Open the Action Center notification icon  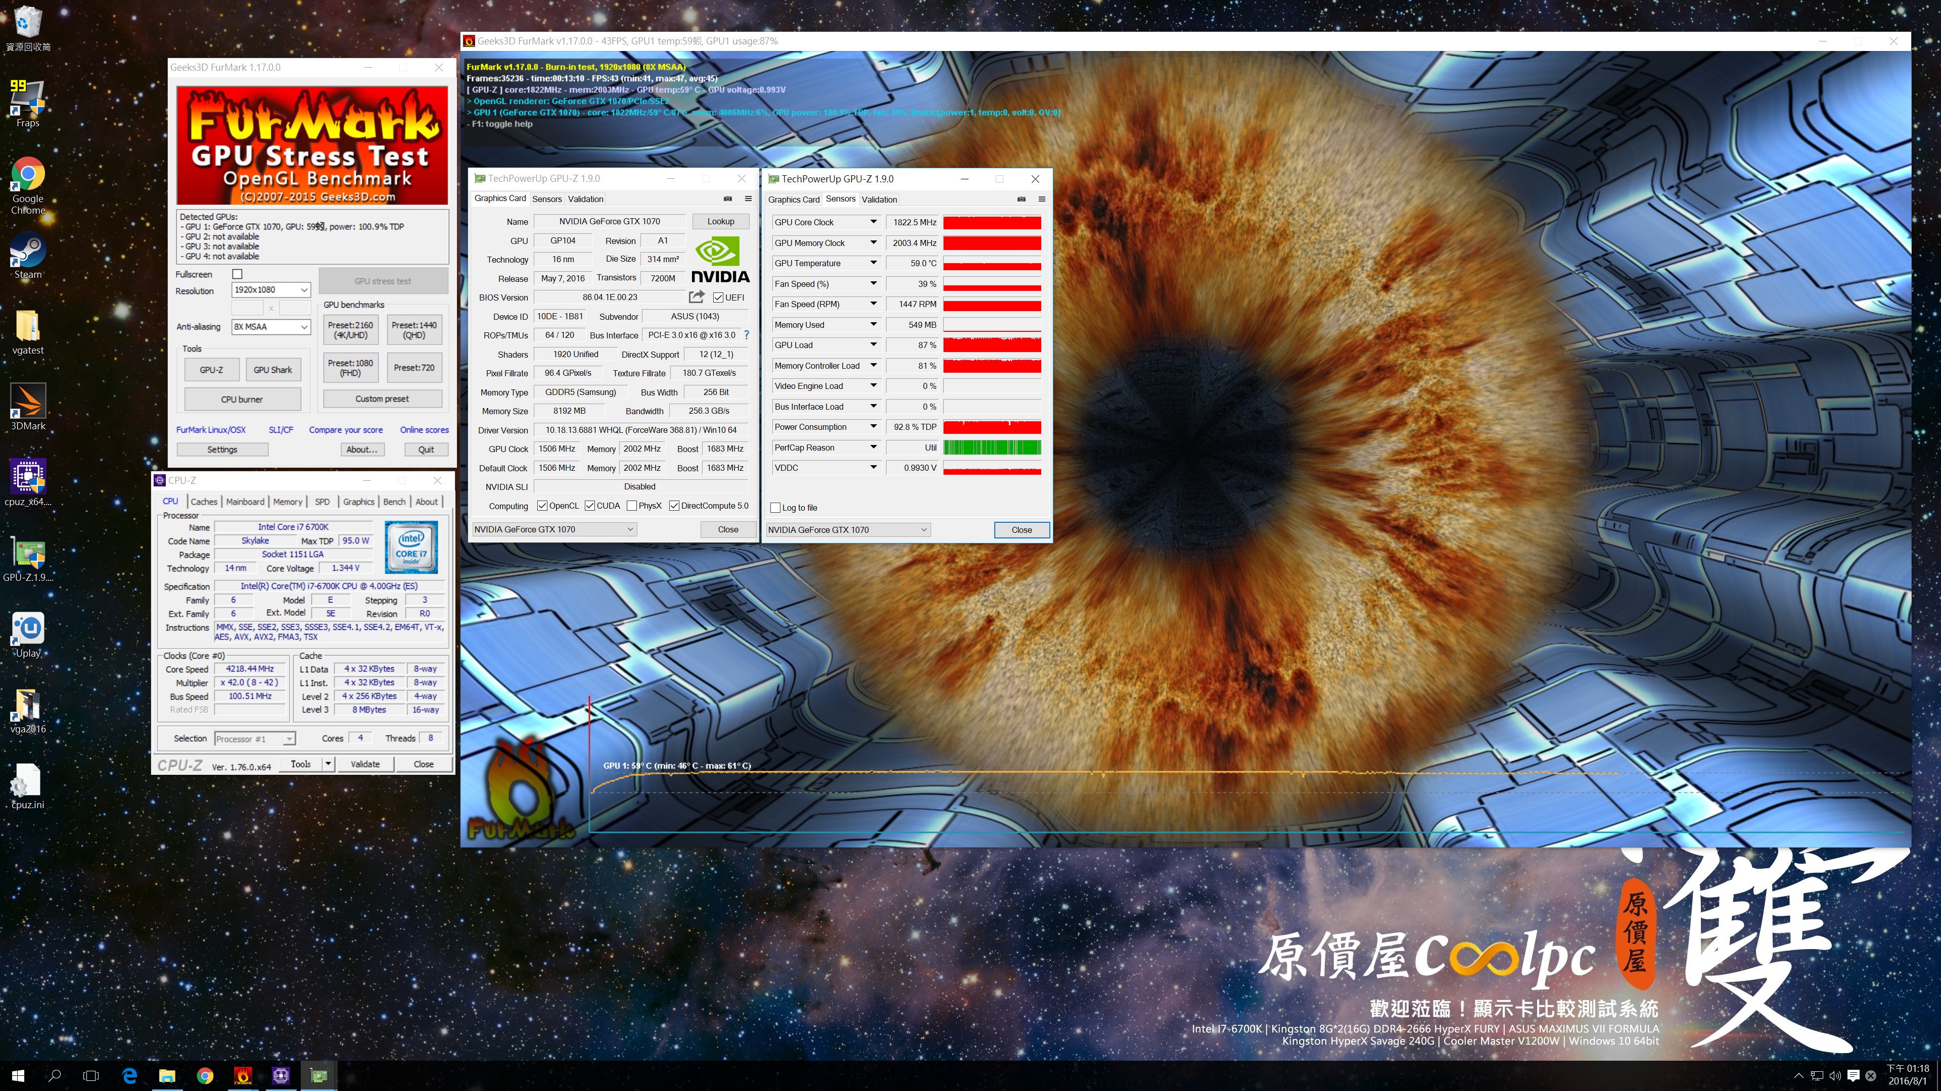point(1854,1075)
